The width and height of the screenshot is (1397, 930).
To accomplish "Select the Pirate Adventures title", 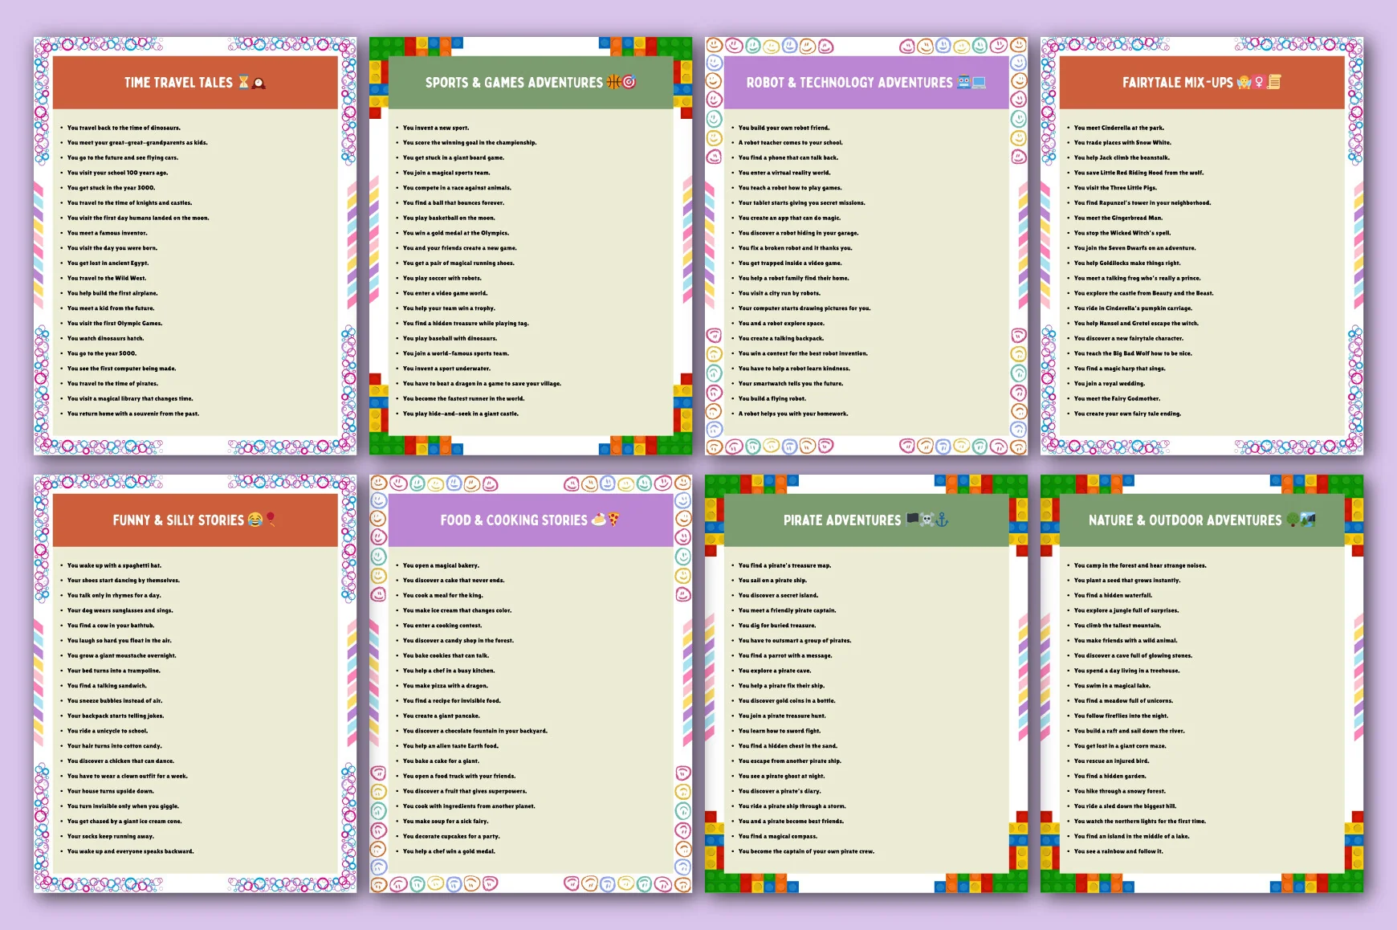I will 842,520.
